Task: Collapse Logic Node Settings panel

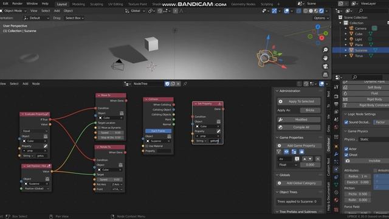Action: point(345,114)
